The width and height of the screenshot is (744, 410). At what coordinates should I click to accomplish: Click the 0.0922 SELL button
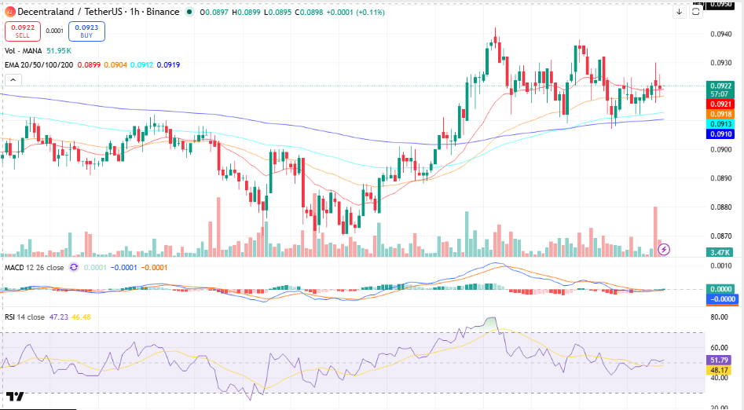[23, 31]
